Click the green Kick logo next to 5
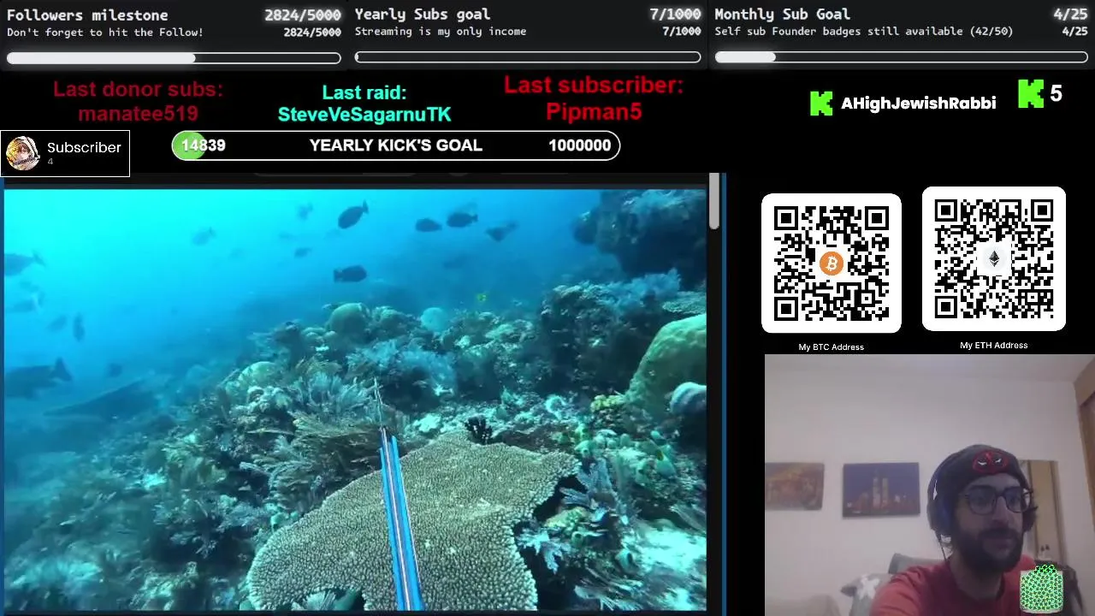This screenshot has height=616, width=1095. [x=1031, y=94]
